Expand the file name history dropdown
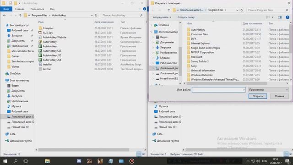293x165 pixels. tap(244, 90)
